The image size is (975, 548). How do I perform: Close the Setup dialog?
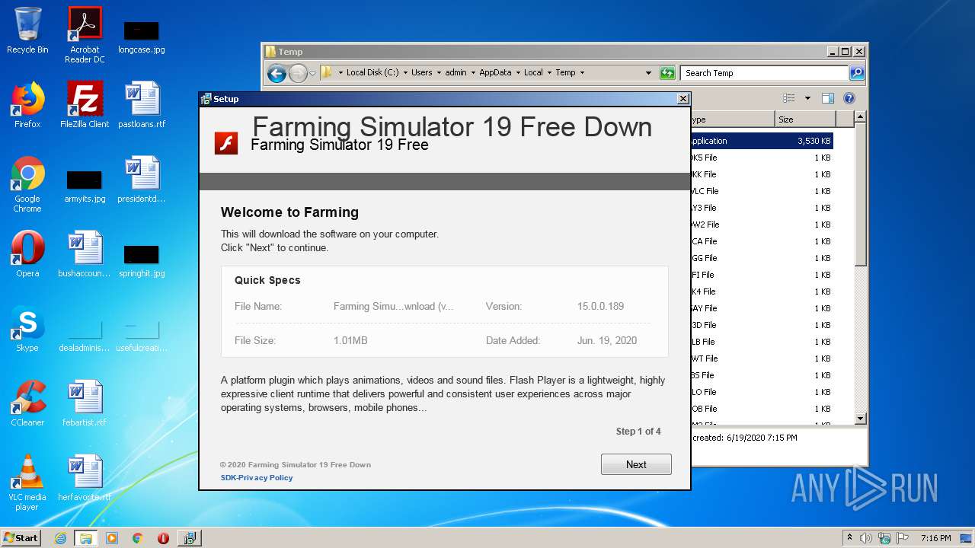683,99
